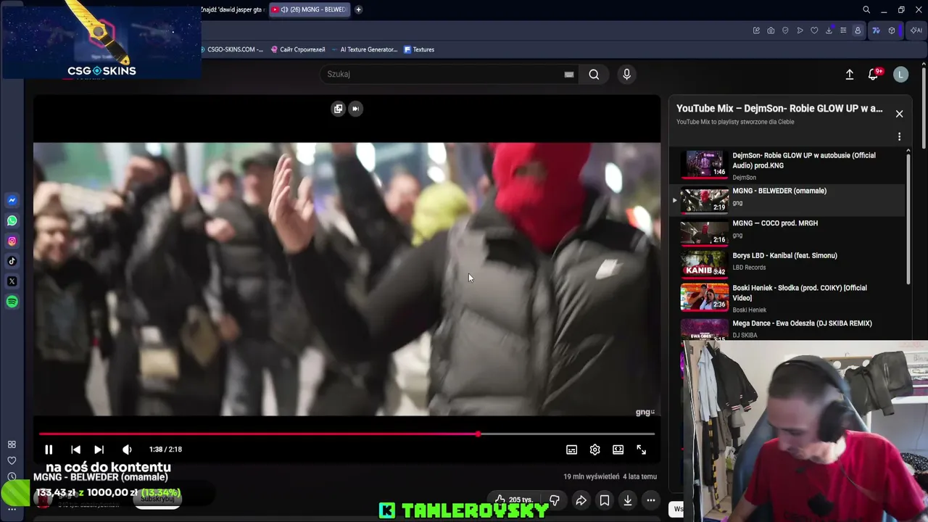928x522 pixels.
Task: Play DejmSon Robie GLOW UP w autobusie
Action: (788, 165)
